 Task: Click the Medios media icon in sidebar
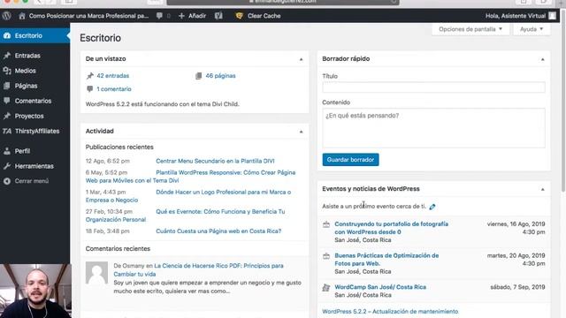tap(7, 71)
